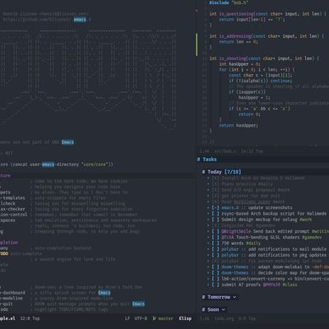The width and height of the screenshot is (329, 329).
Task: Click the UTF-8 encoding indicator
Action: pos(141,318)
